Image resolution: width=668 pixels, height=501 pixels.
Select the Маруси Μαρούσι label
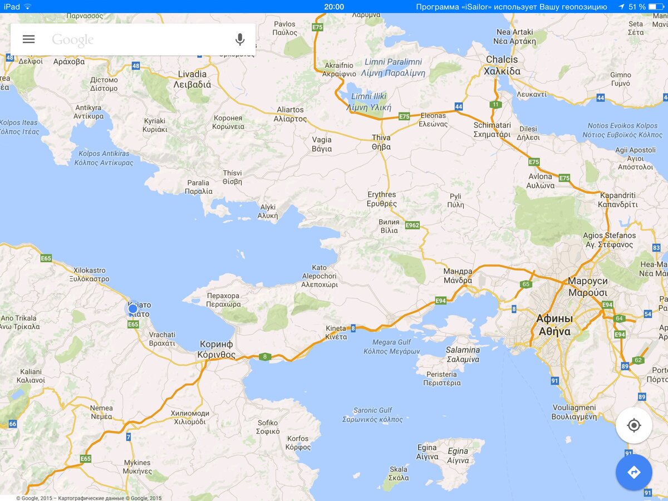[588, 287]
